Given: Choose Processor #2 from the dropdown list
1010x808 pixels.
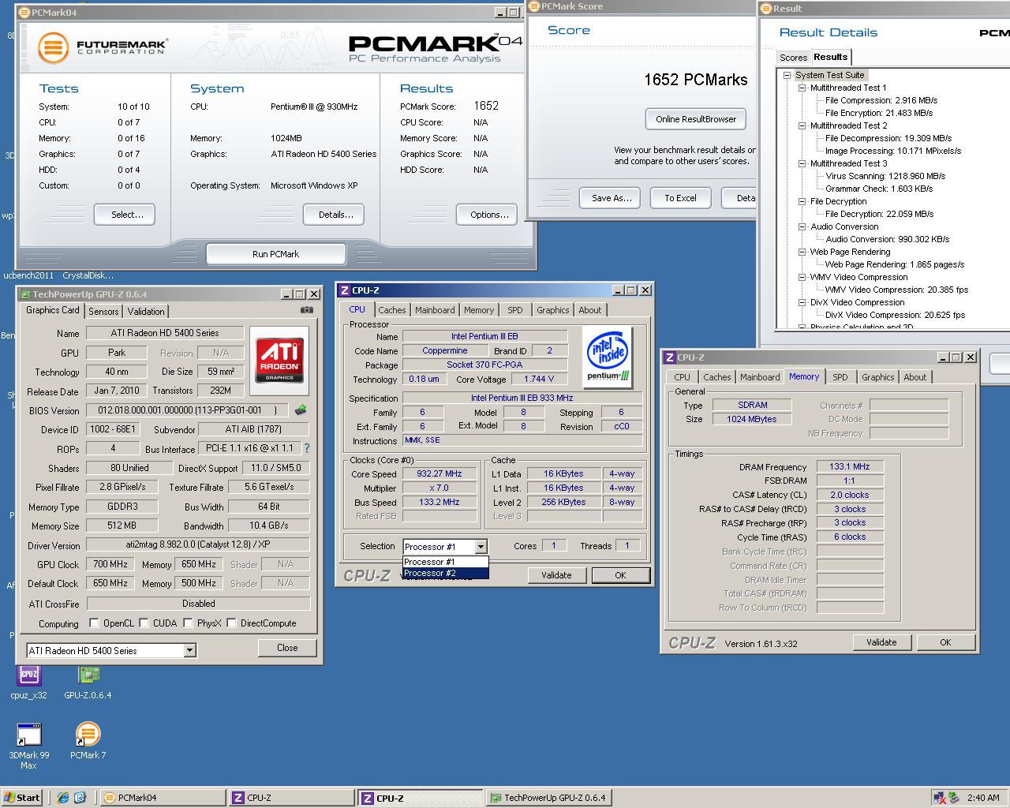Looking at the screenshot, I should point(446,573).
